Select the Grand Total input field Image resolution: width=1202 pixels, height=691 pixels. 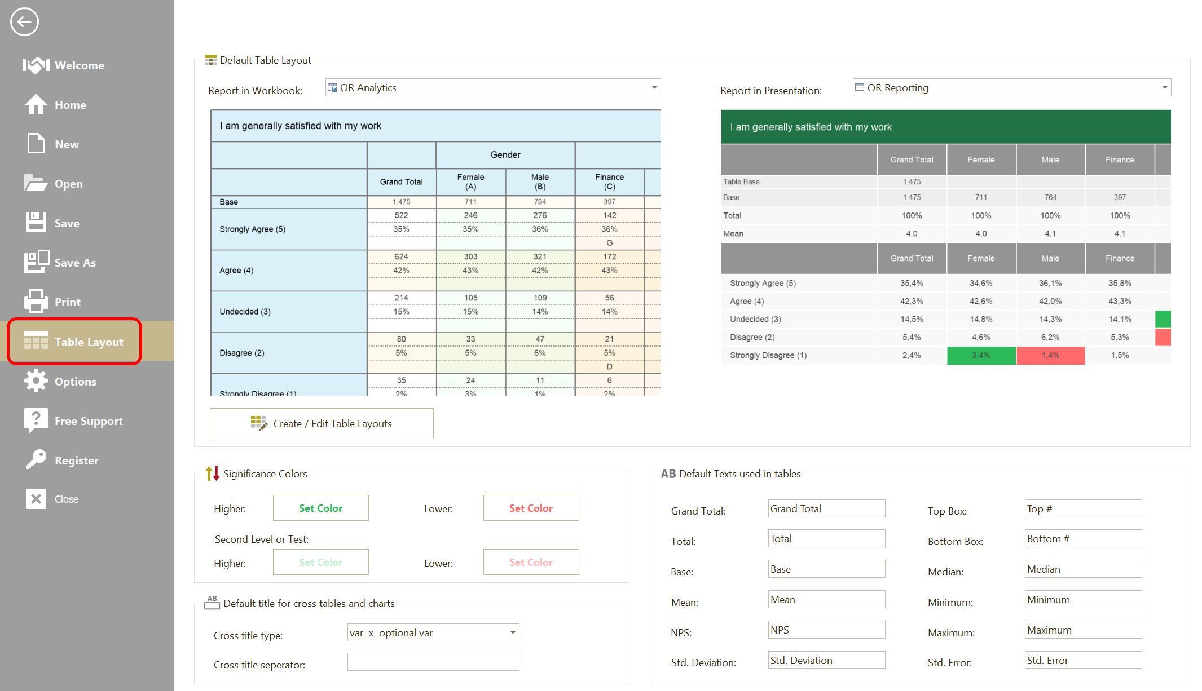click(x=824, y=509)
